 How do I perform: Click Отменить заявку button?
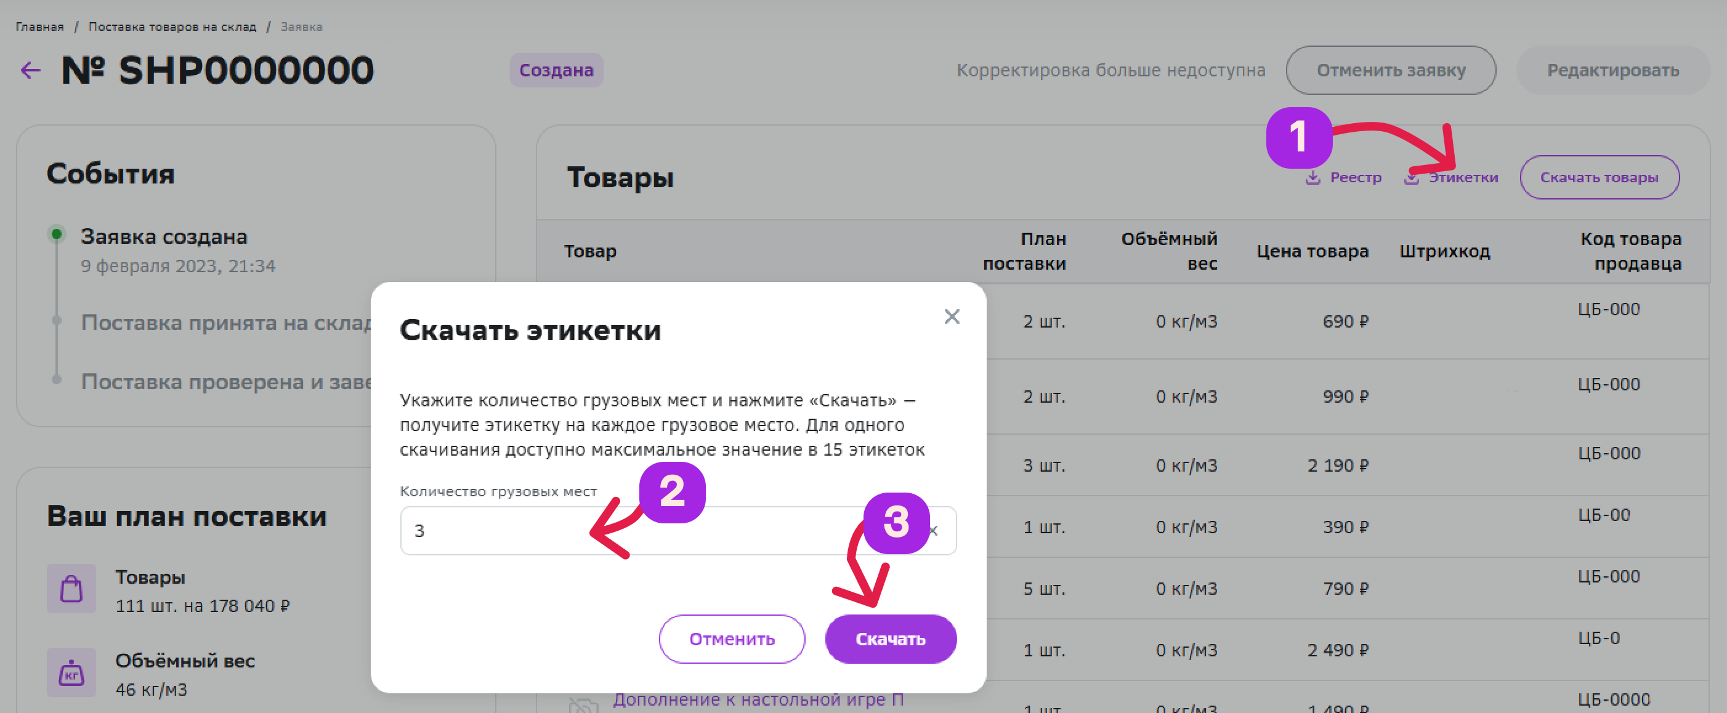pos(1391,70)
